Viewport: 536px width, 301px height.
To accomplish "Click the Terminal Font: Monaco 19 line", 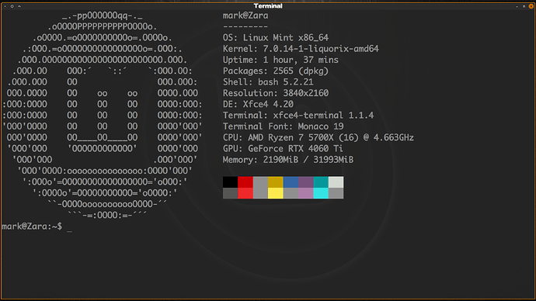I will pyautogui.click(x=283, y=126).
